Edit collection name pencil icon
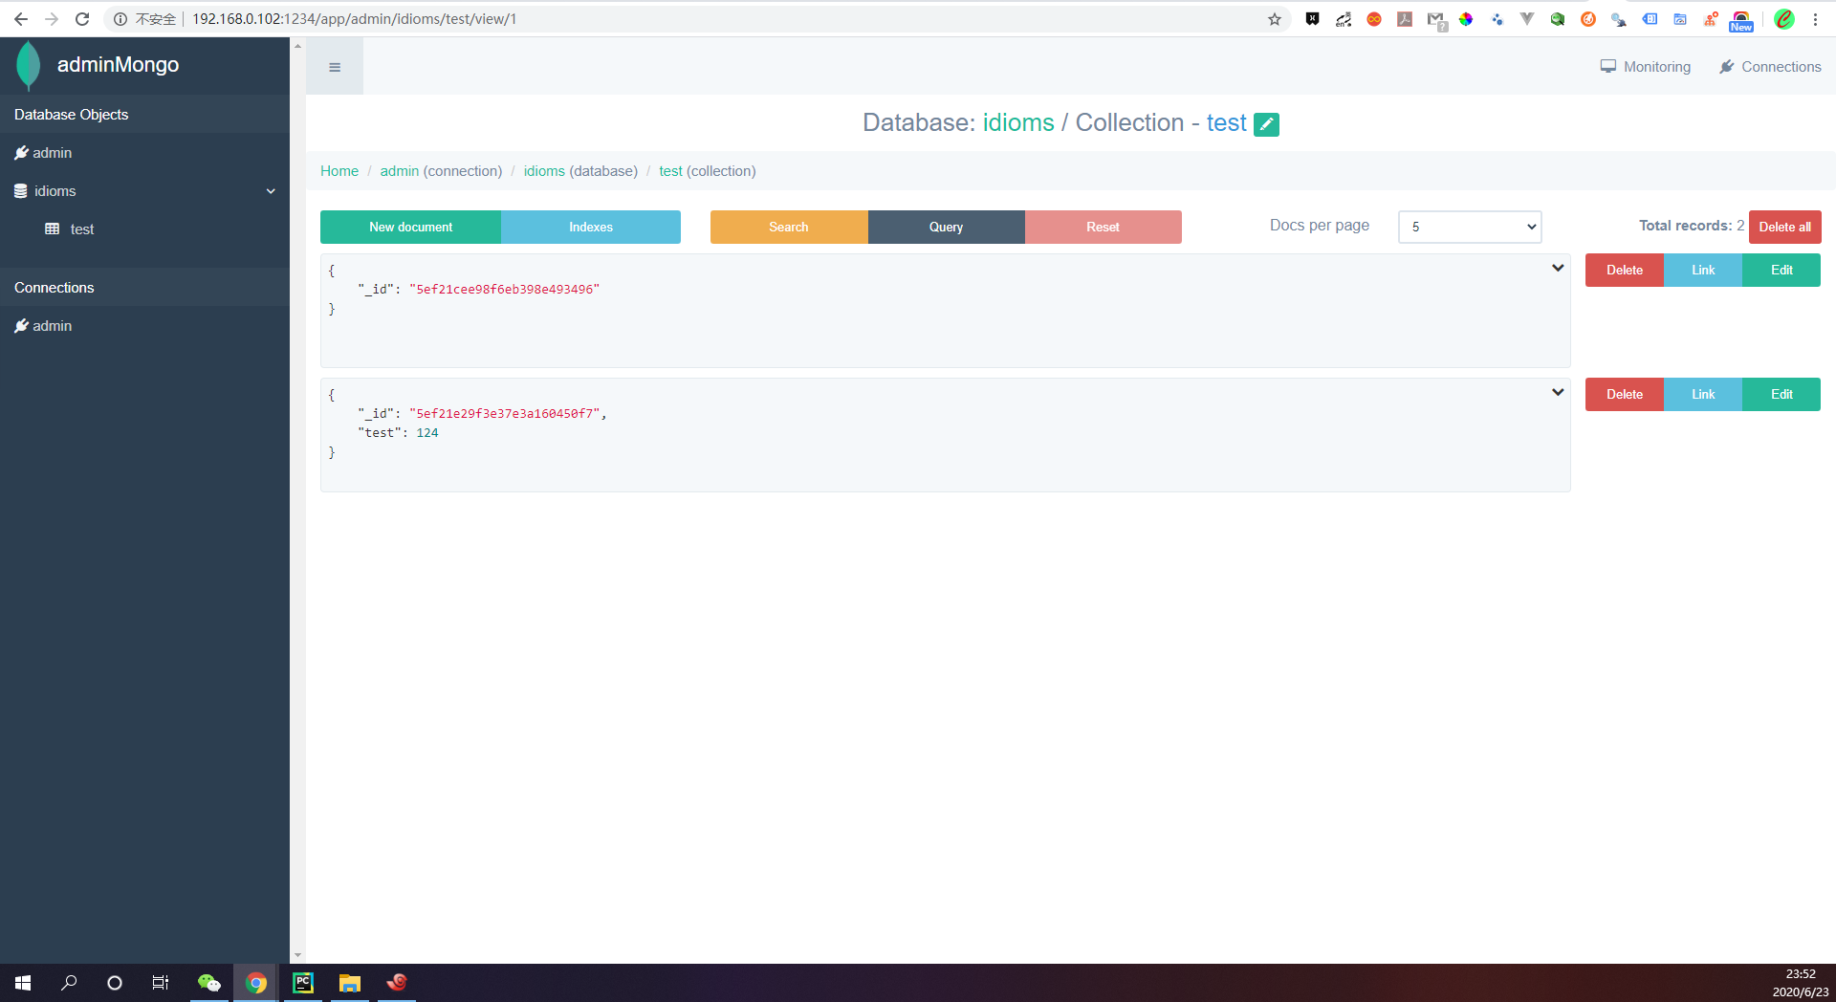This screenshot has width=1836, height=1002. tap(1266, 124)
